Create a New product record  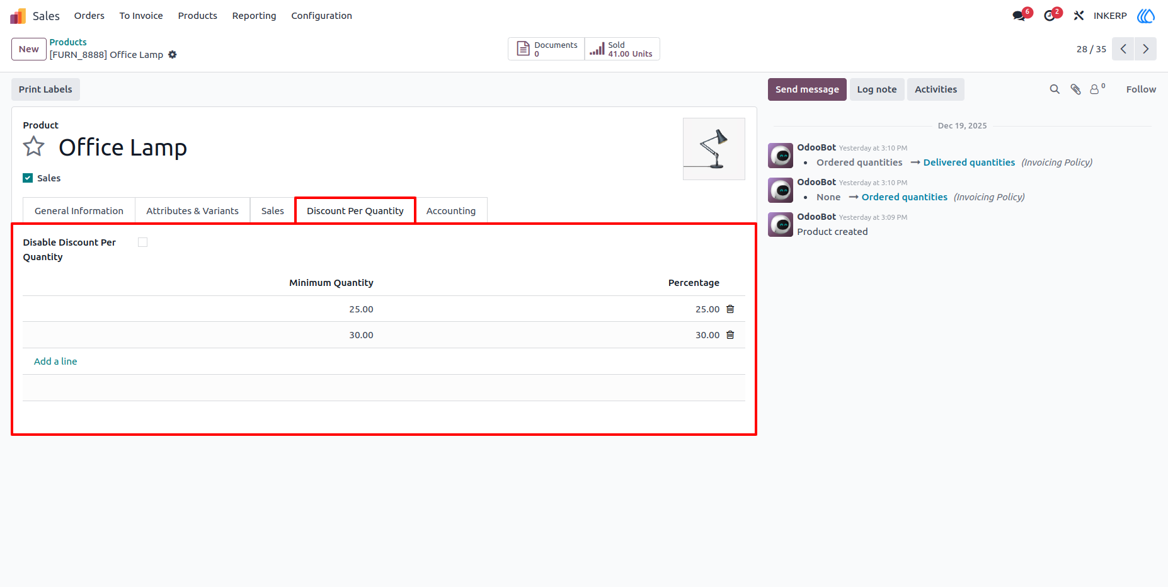[29, 49]
